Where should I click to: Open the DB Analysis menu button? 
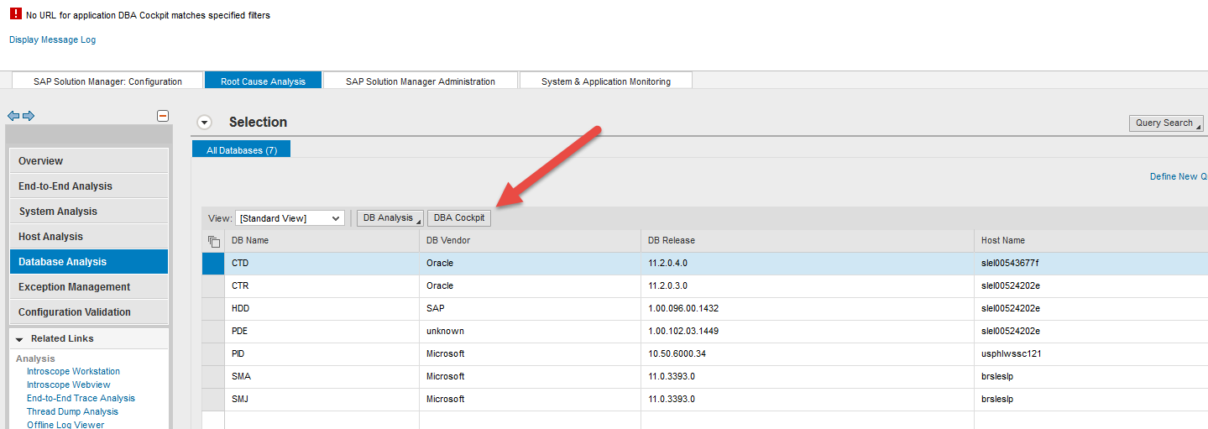[x=390, y=218]
